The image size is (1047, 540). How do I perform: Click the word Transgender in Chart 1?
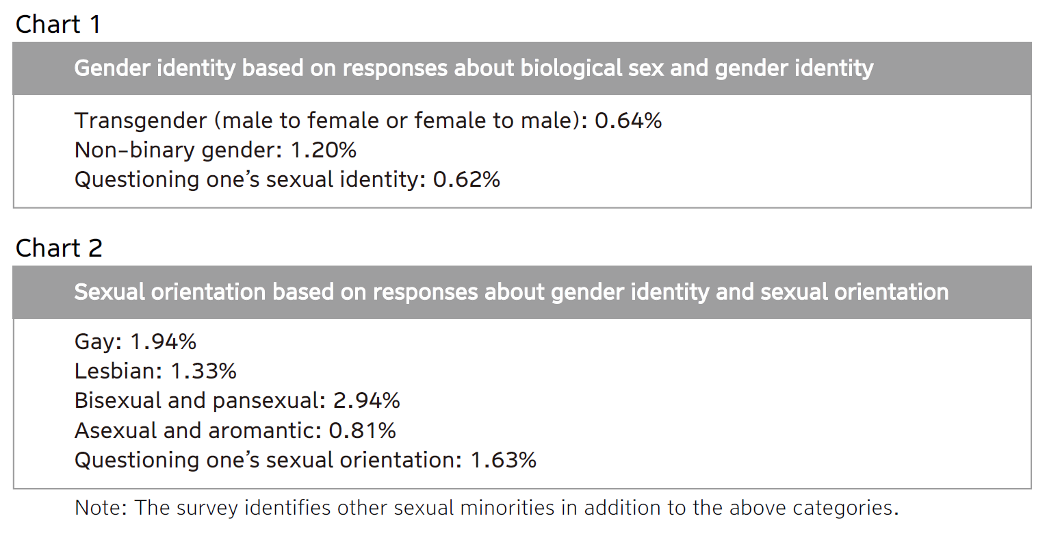(x=140, y=120)
